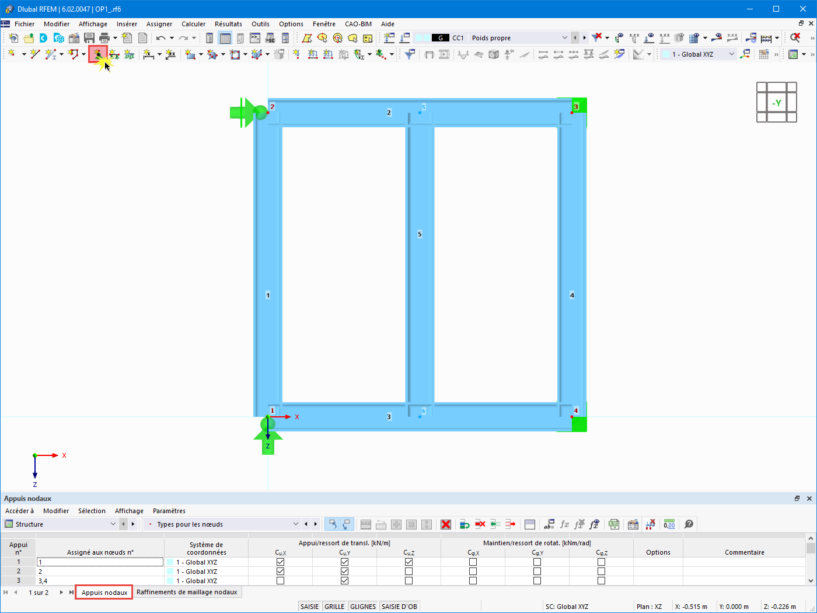Export the table to Excel
Image resolution: width=817 pixels, height=613 pixels.
614,524
